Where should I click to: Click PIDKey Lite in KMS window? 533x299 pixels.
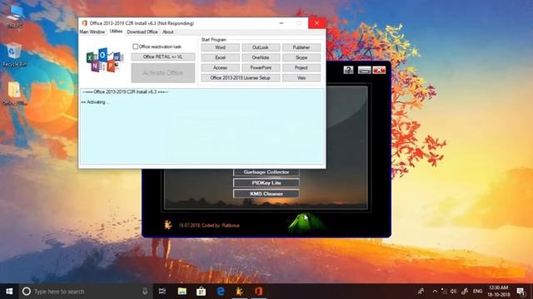pos(266,183)
